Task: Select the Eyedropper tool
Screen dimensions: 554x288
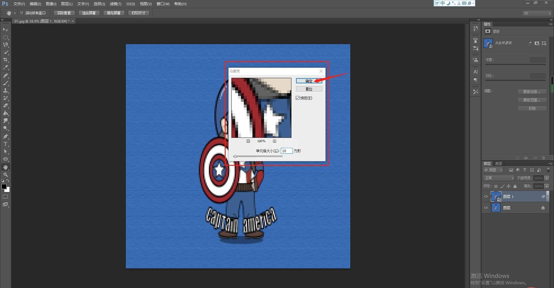Action: pos(5,67)
